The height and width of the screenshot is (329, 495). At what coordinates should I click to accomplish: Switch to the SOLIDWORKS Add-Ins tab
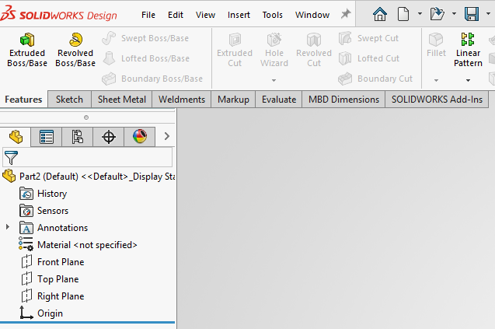[x=437, y=100]
